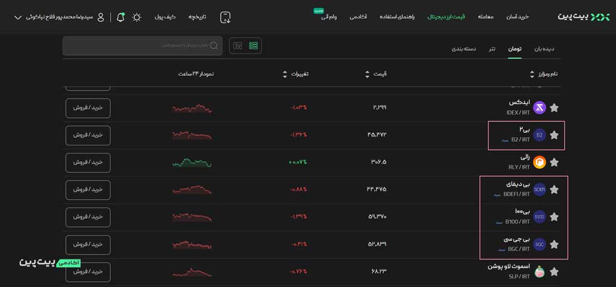Open 24-hour chart for BGC row
616x287 pixels.
click(192, 245)
